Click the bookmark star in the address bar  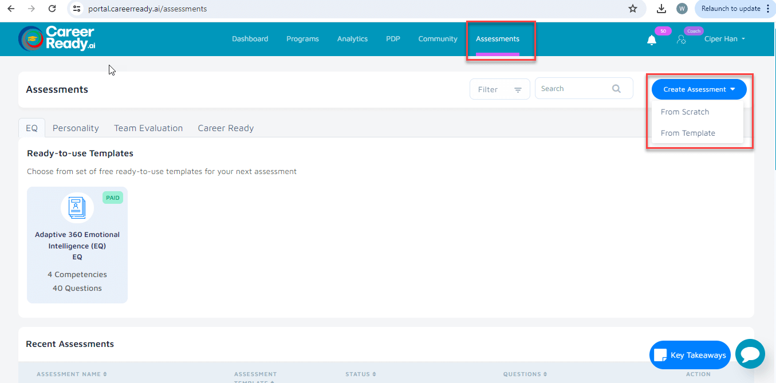pyautogui.click(x=633, y=9)
